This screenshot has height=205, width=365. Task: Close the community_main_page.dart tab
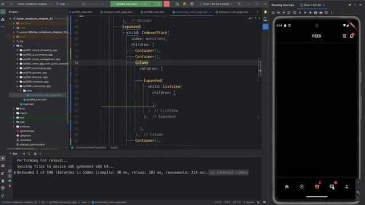tap(210, 12)
